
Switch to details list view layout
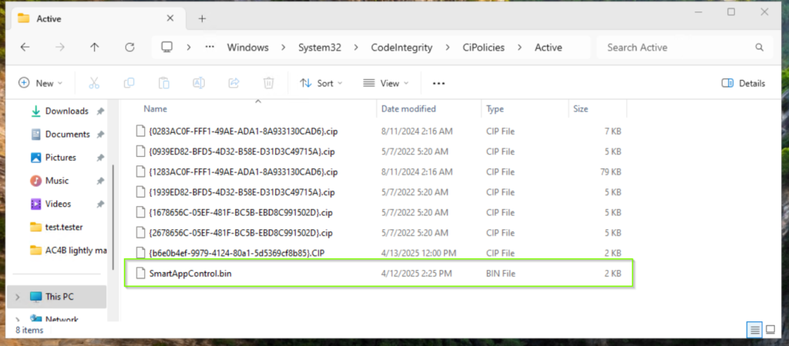754,330
